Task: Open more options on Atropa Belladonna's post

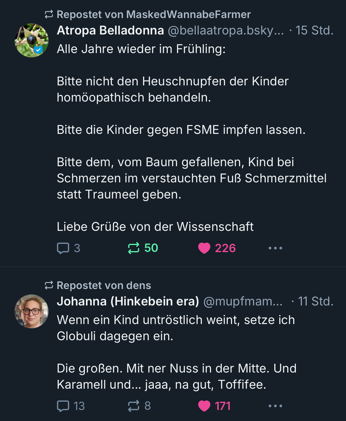Action: tap(275, 248)
